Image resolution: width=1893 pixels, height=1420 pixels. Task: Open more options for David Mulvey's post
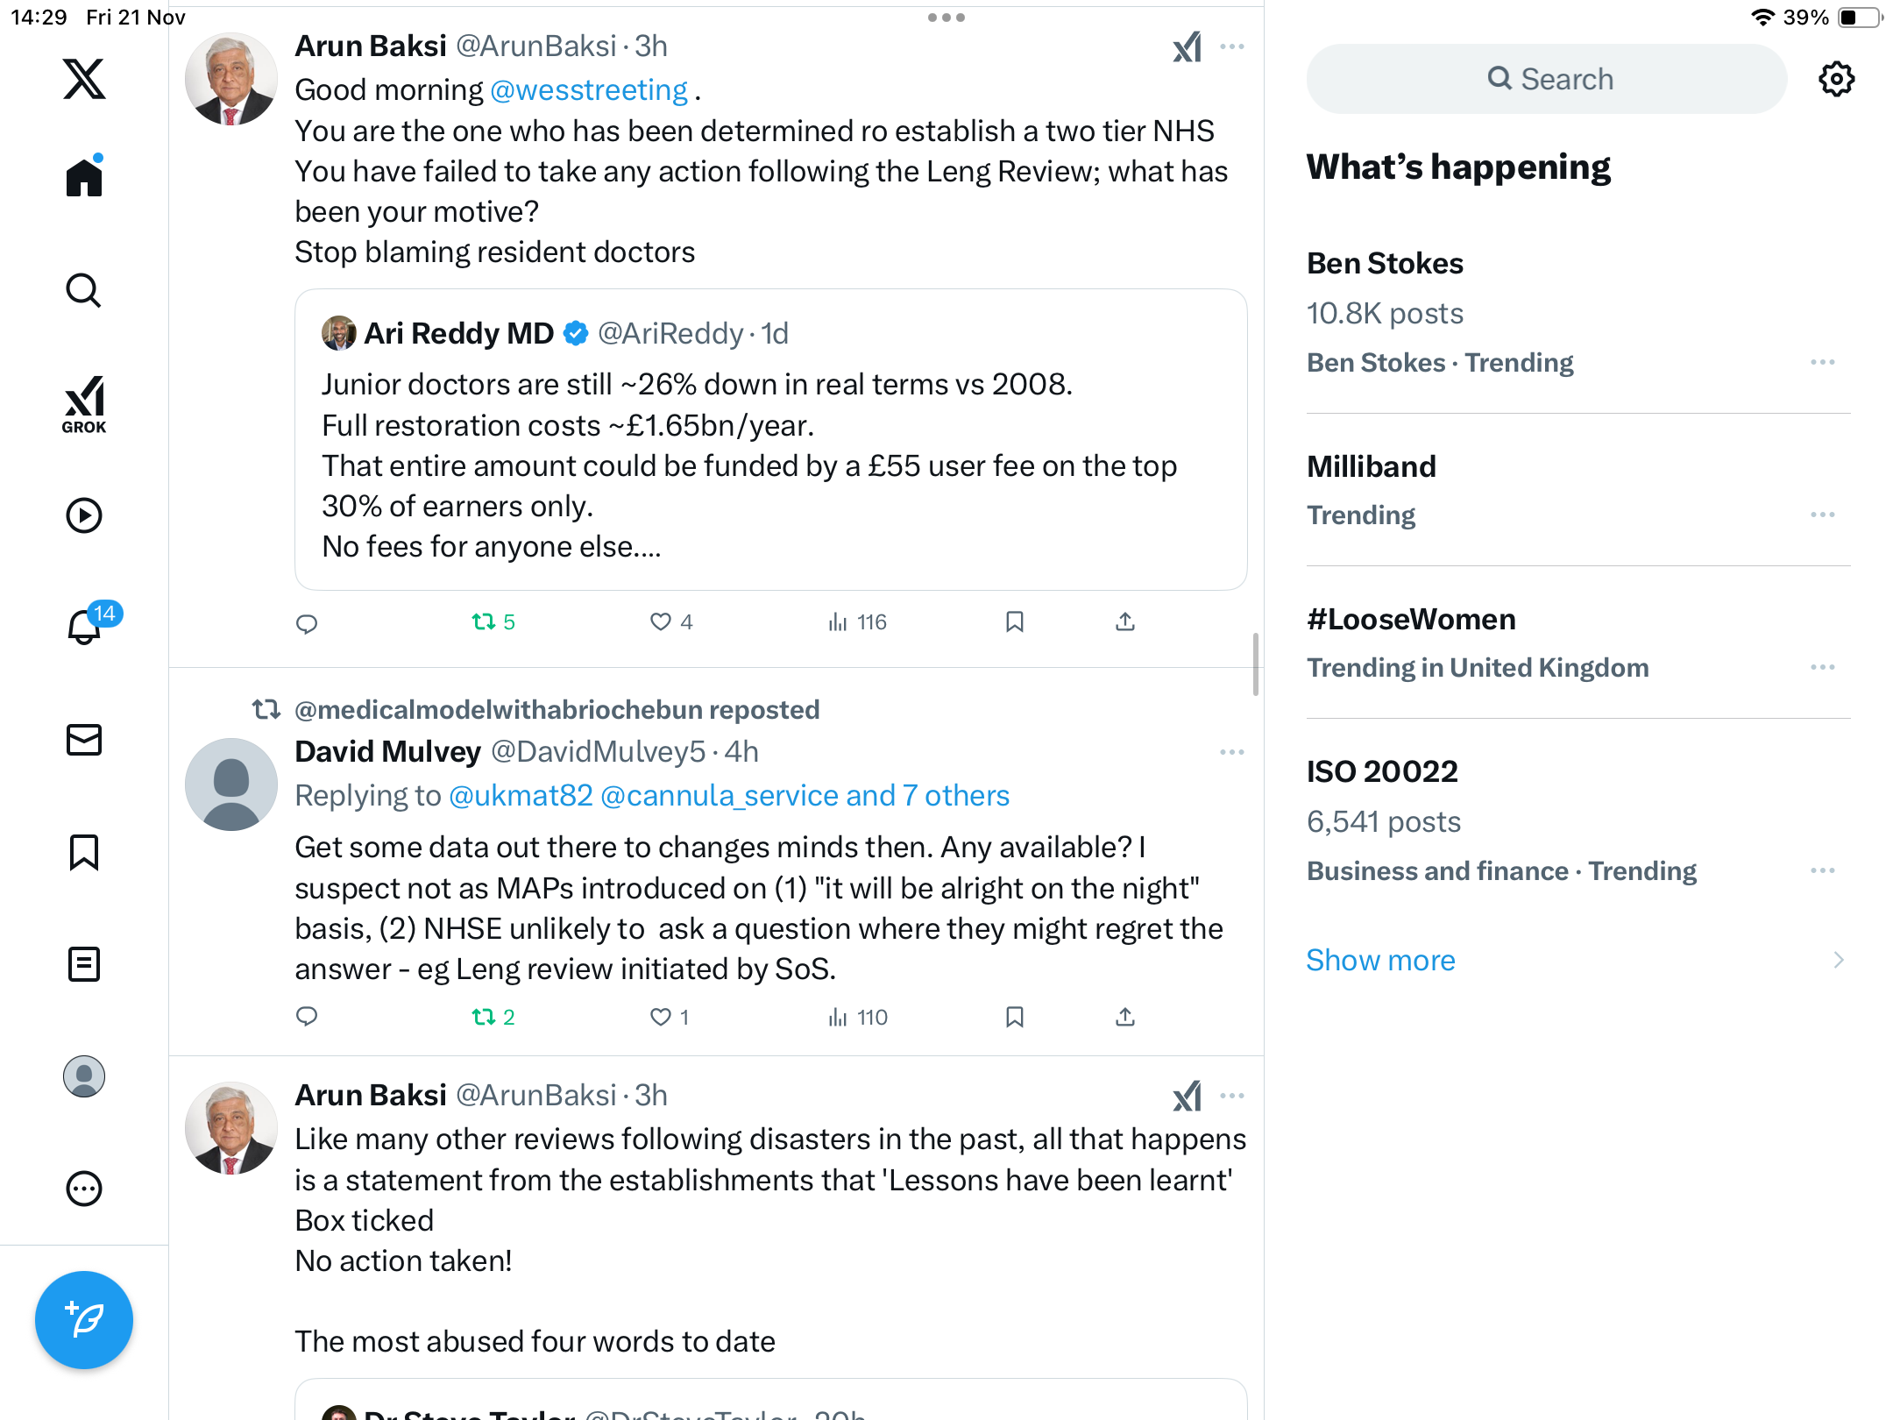pyautogui.click(x=1231, y=752)
